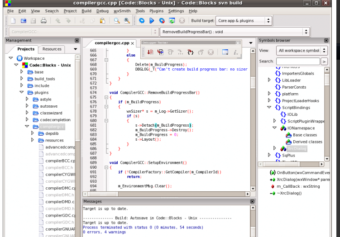
Task: Select the compilergcc folder in project tree
Action: [52, 127]
